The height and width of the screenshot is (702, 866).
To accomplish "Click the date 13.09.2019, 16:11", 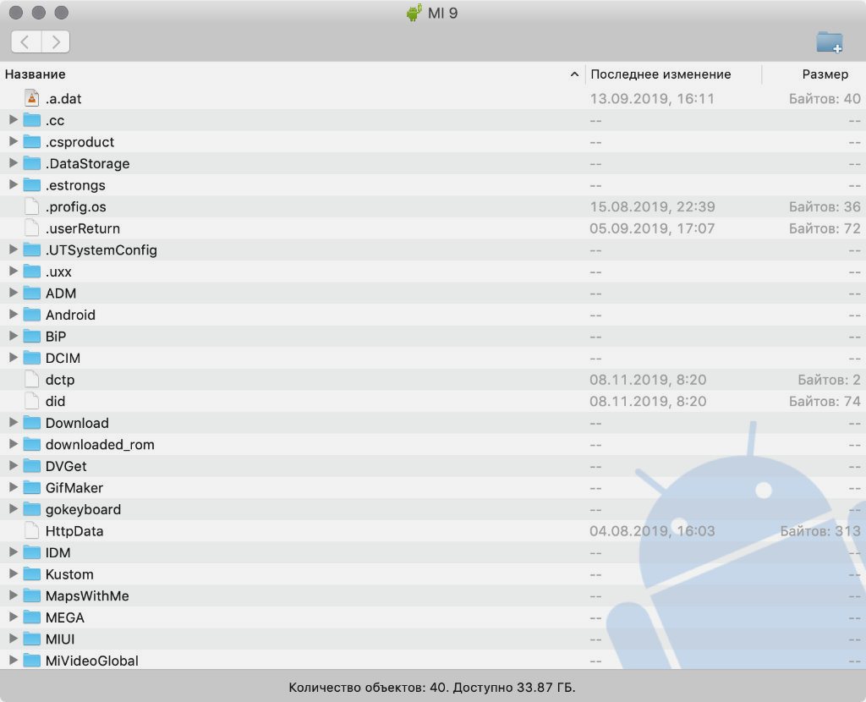I will (x=652, y=98).
